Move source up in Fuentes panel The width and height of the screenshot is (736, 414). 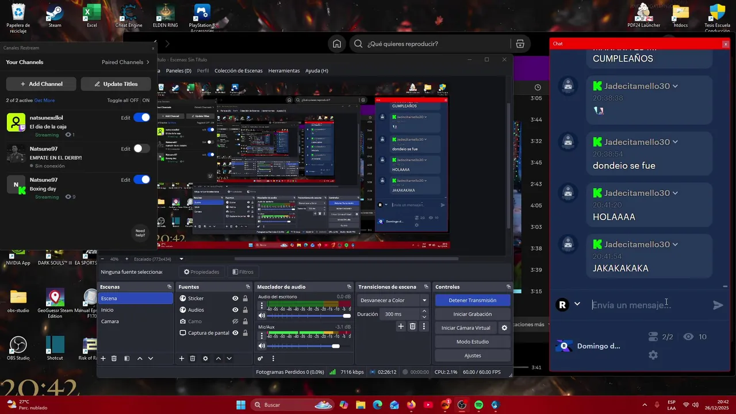click(218, 358)
